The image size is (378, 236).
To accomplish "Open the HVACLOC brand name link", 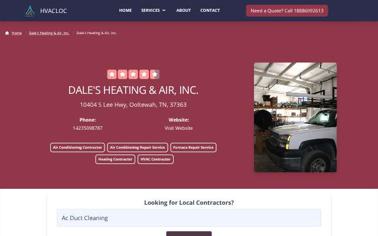I will (54, 11).
